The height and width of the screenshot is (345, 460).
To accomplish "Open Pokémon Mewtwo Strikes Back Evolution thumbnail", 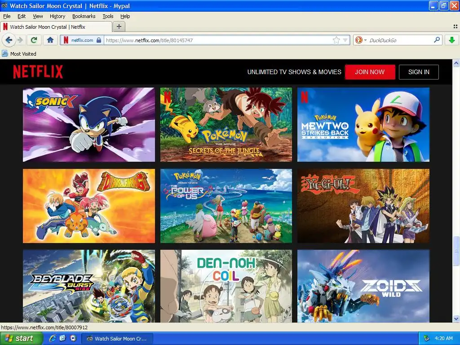I will coord(363,124).
